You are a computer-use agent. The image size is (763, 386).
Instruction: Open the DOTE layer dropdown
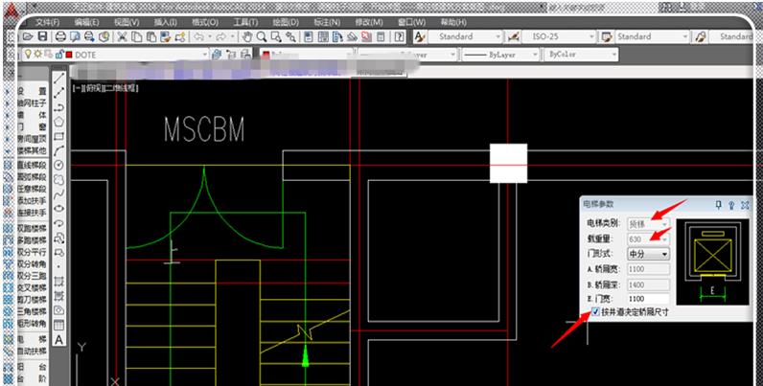(205, 55)
